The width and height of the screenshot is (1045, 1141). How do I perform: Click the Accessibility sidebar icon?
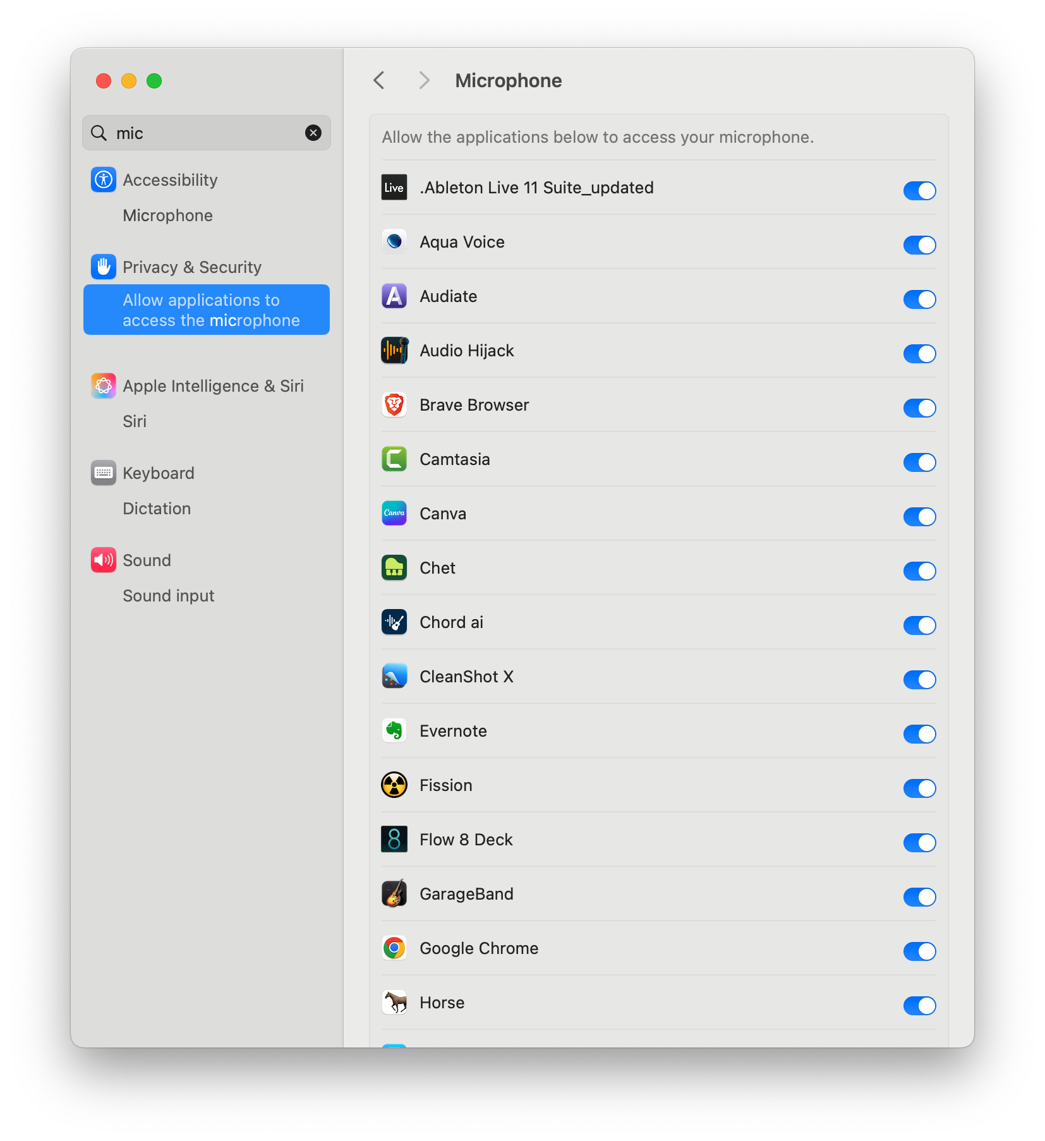(x=104, y=180)
